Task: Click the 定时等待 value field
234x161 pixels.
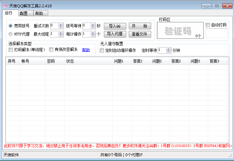Action: pos(162,50)
